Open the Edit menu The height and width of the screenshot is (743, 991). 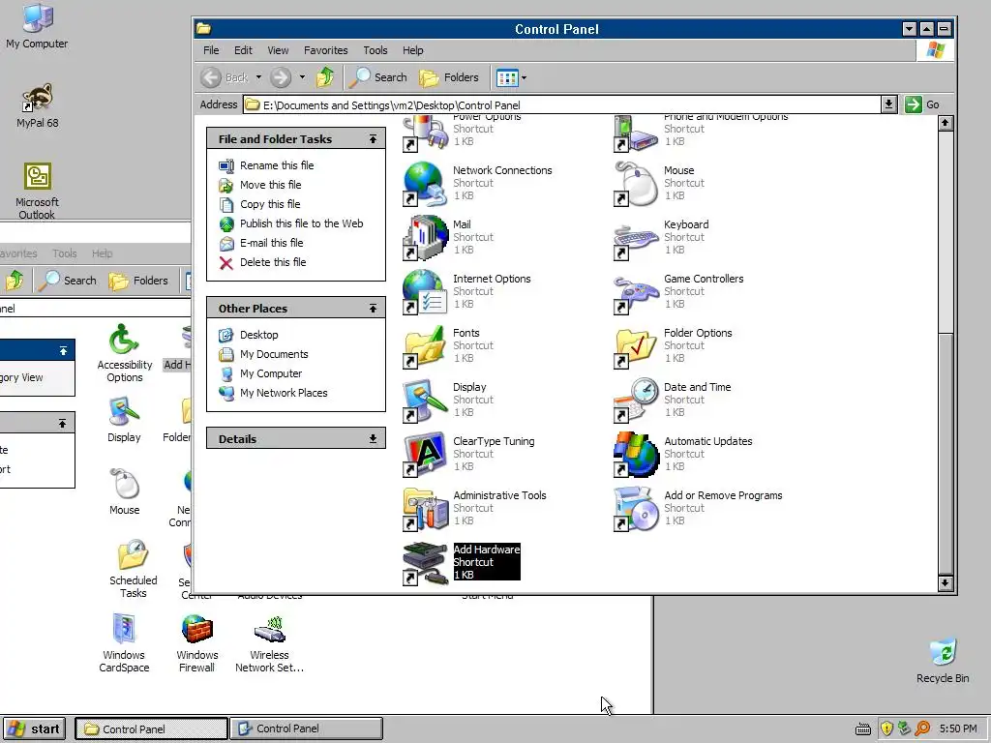[243, 50]
